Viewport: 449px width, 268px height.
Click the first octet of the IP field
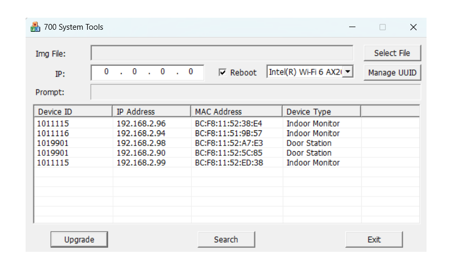pyautogui.click(x=106, y=72)
